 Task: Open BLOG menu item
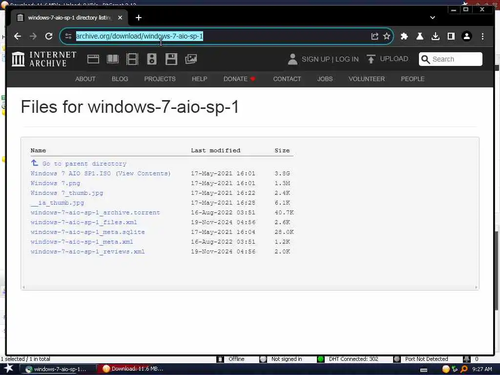(120, 79)
